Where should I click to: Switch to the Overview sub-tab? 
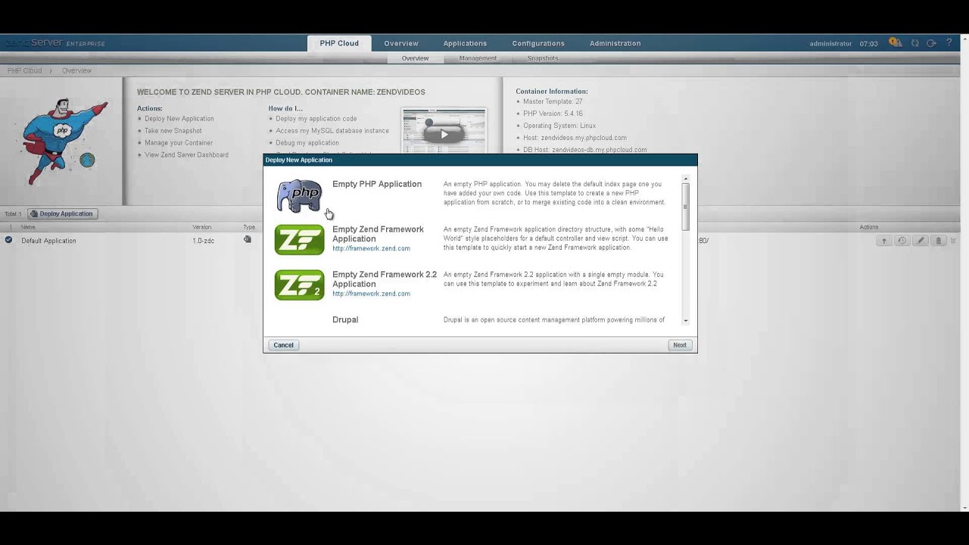(415, 58)
